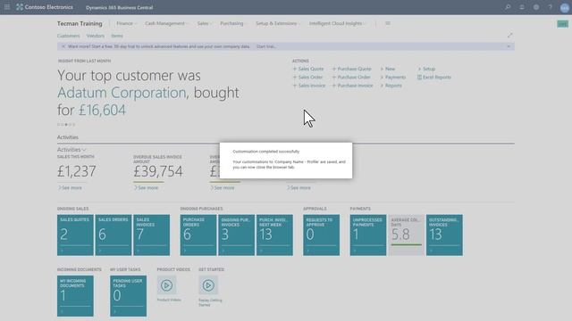Click the expand page arrow icon
This screenshot has width=572, height=321.
pos(509,36)
